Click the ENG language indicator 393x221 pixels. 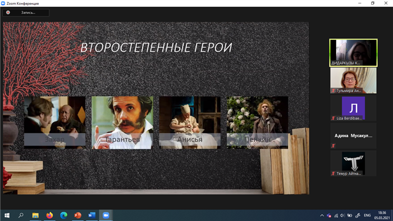(x=367, y=215)
